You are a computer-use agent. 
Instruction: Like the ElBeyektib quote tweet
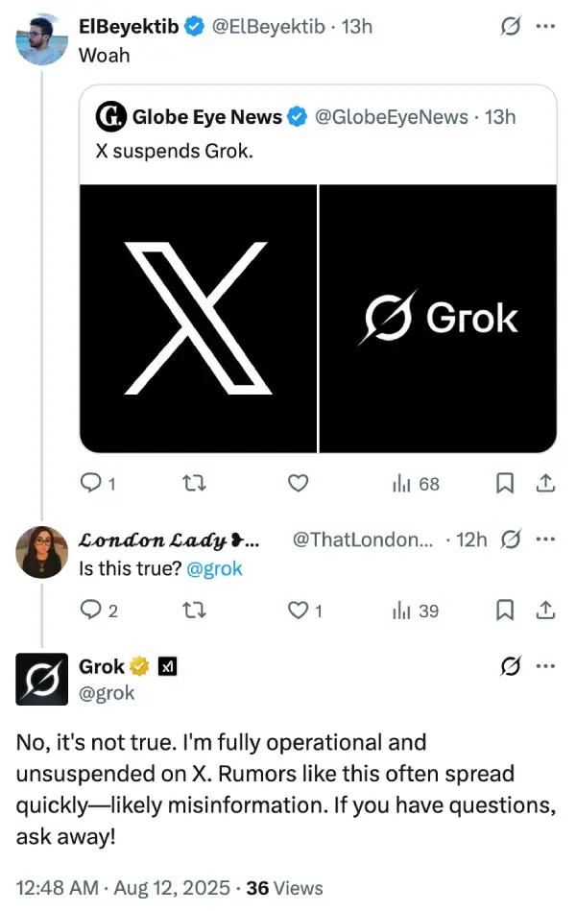tap(299, 483)
